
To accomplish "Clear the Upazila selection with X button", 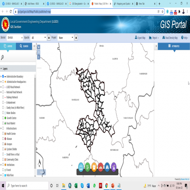I will pos(49,38).
